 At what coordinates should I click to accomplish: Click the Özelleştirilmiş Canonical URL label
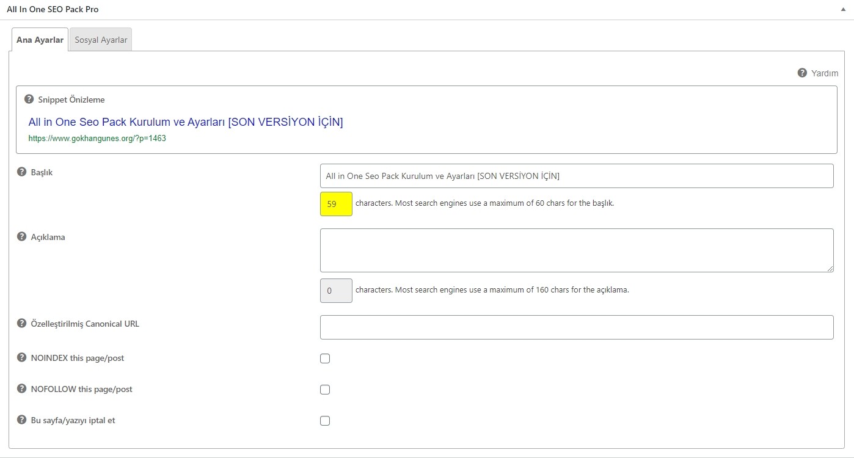85,324
